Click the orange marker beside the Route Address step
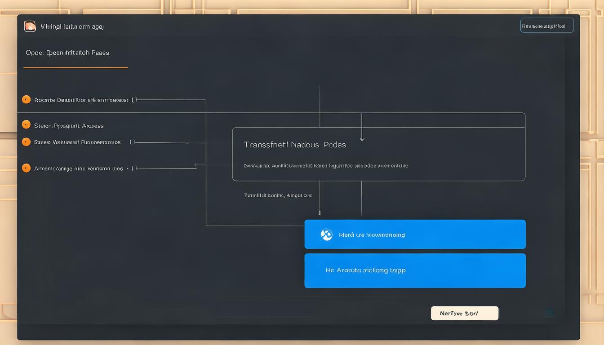 coord(26,100)
